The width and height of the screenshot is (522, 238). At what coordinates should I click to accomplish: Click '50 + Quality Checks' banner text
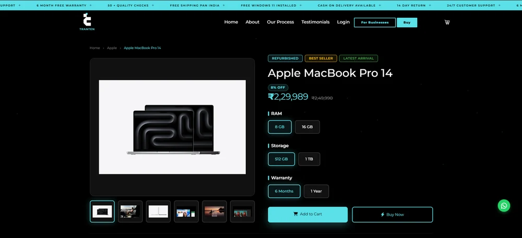click(x=128, y=5)
